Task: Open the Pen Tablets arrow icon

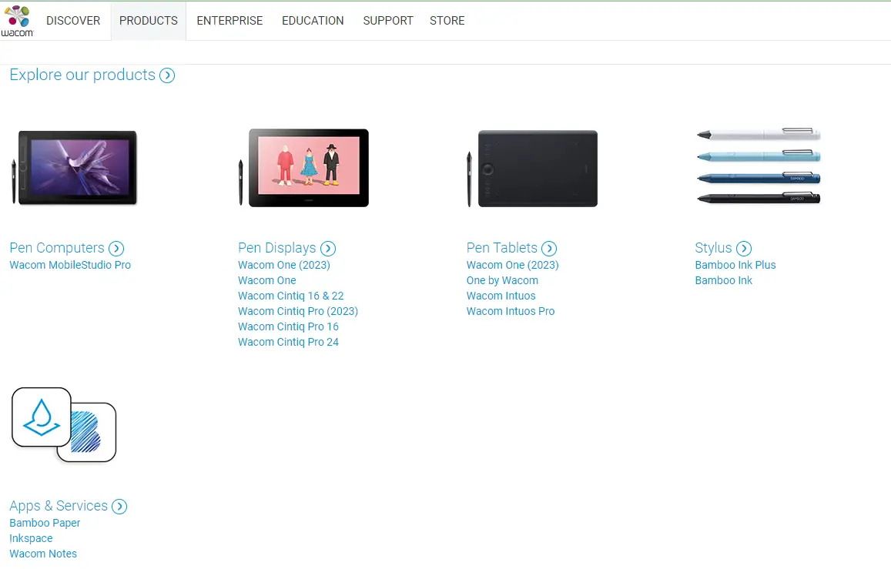Action: [x=549, y=249]
